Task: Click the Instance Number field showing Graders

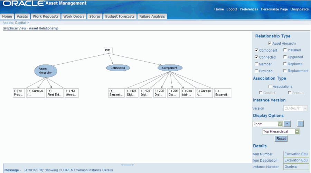Action: click(296, 167)
